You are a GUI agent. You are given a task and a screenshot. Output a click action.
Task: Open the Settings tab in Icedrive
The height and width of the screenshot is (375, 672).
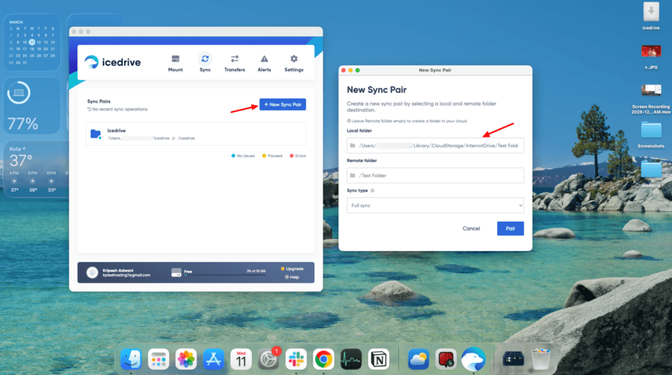pyautogui.click(x=293, y=64)
